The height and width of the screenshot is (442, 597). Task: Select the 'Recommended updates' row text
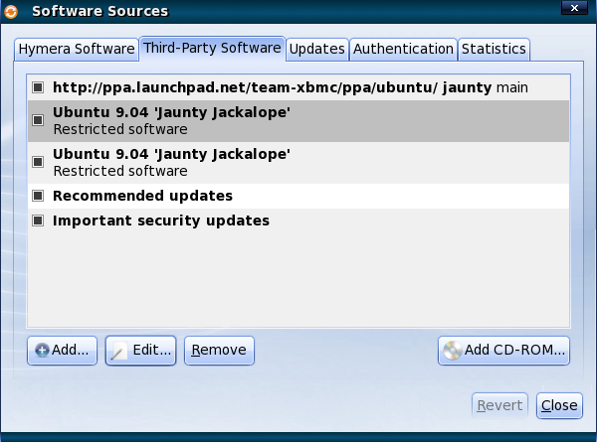pyautogui.click(x=142, y=196)
